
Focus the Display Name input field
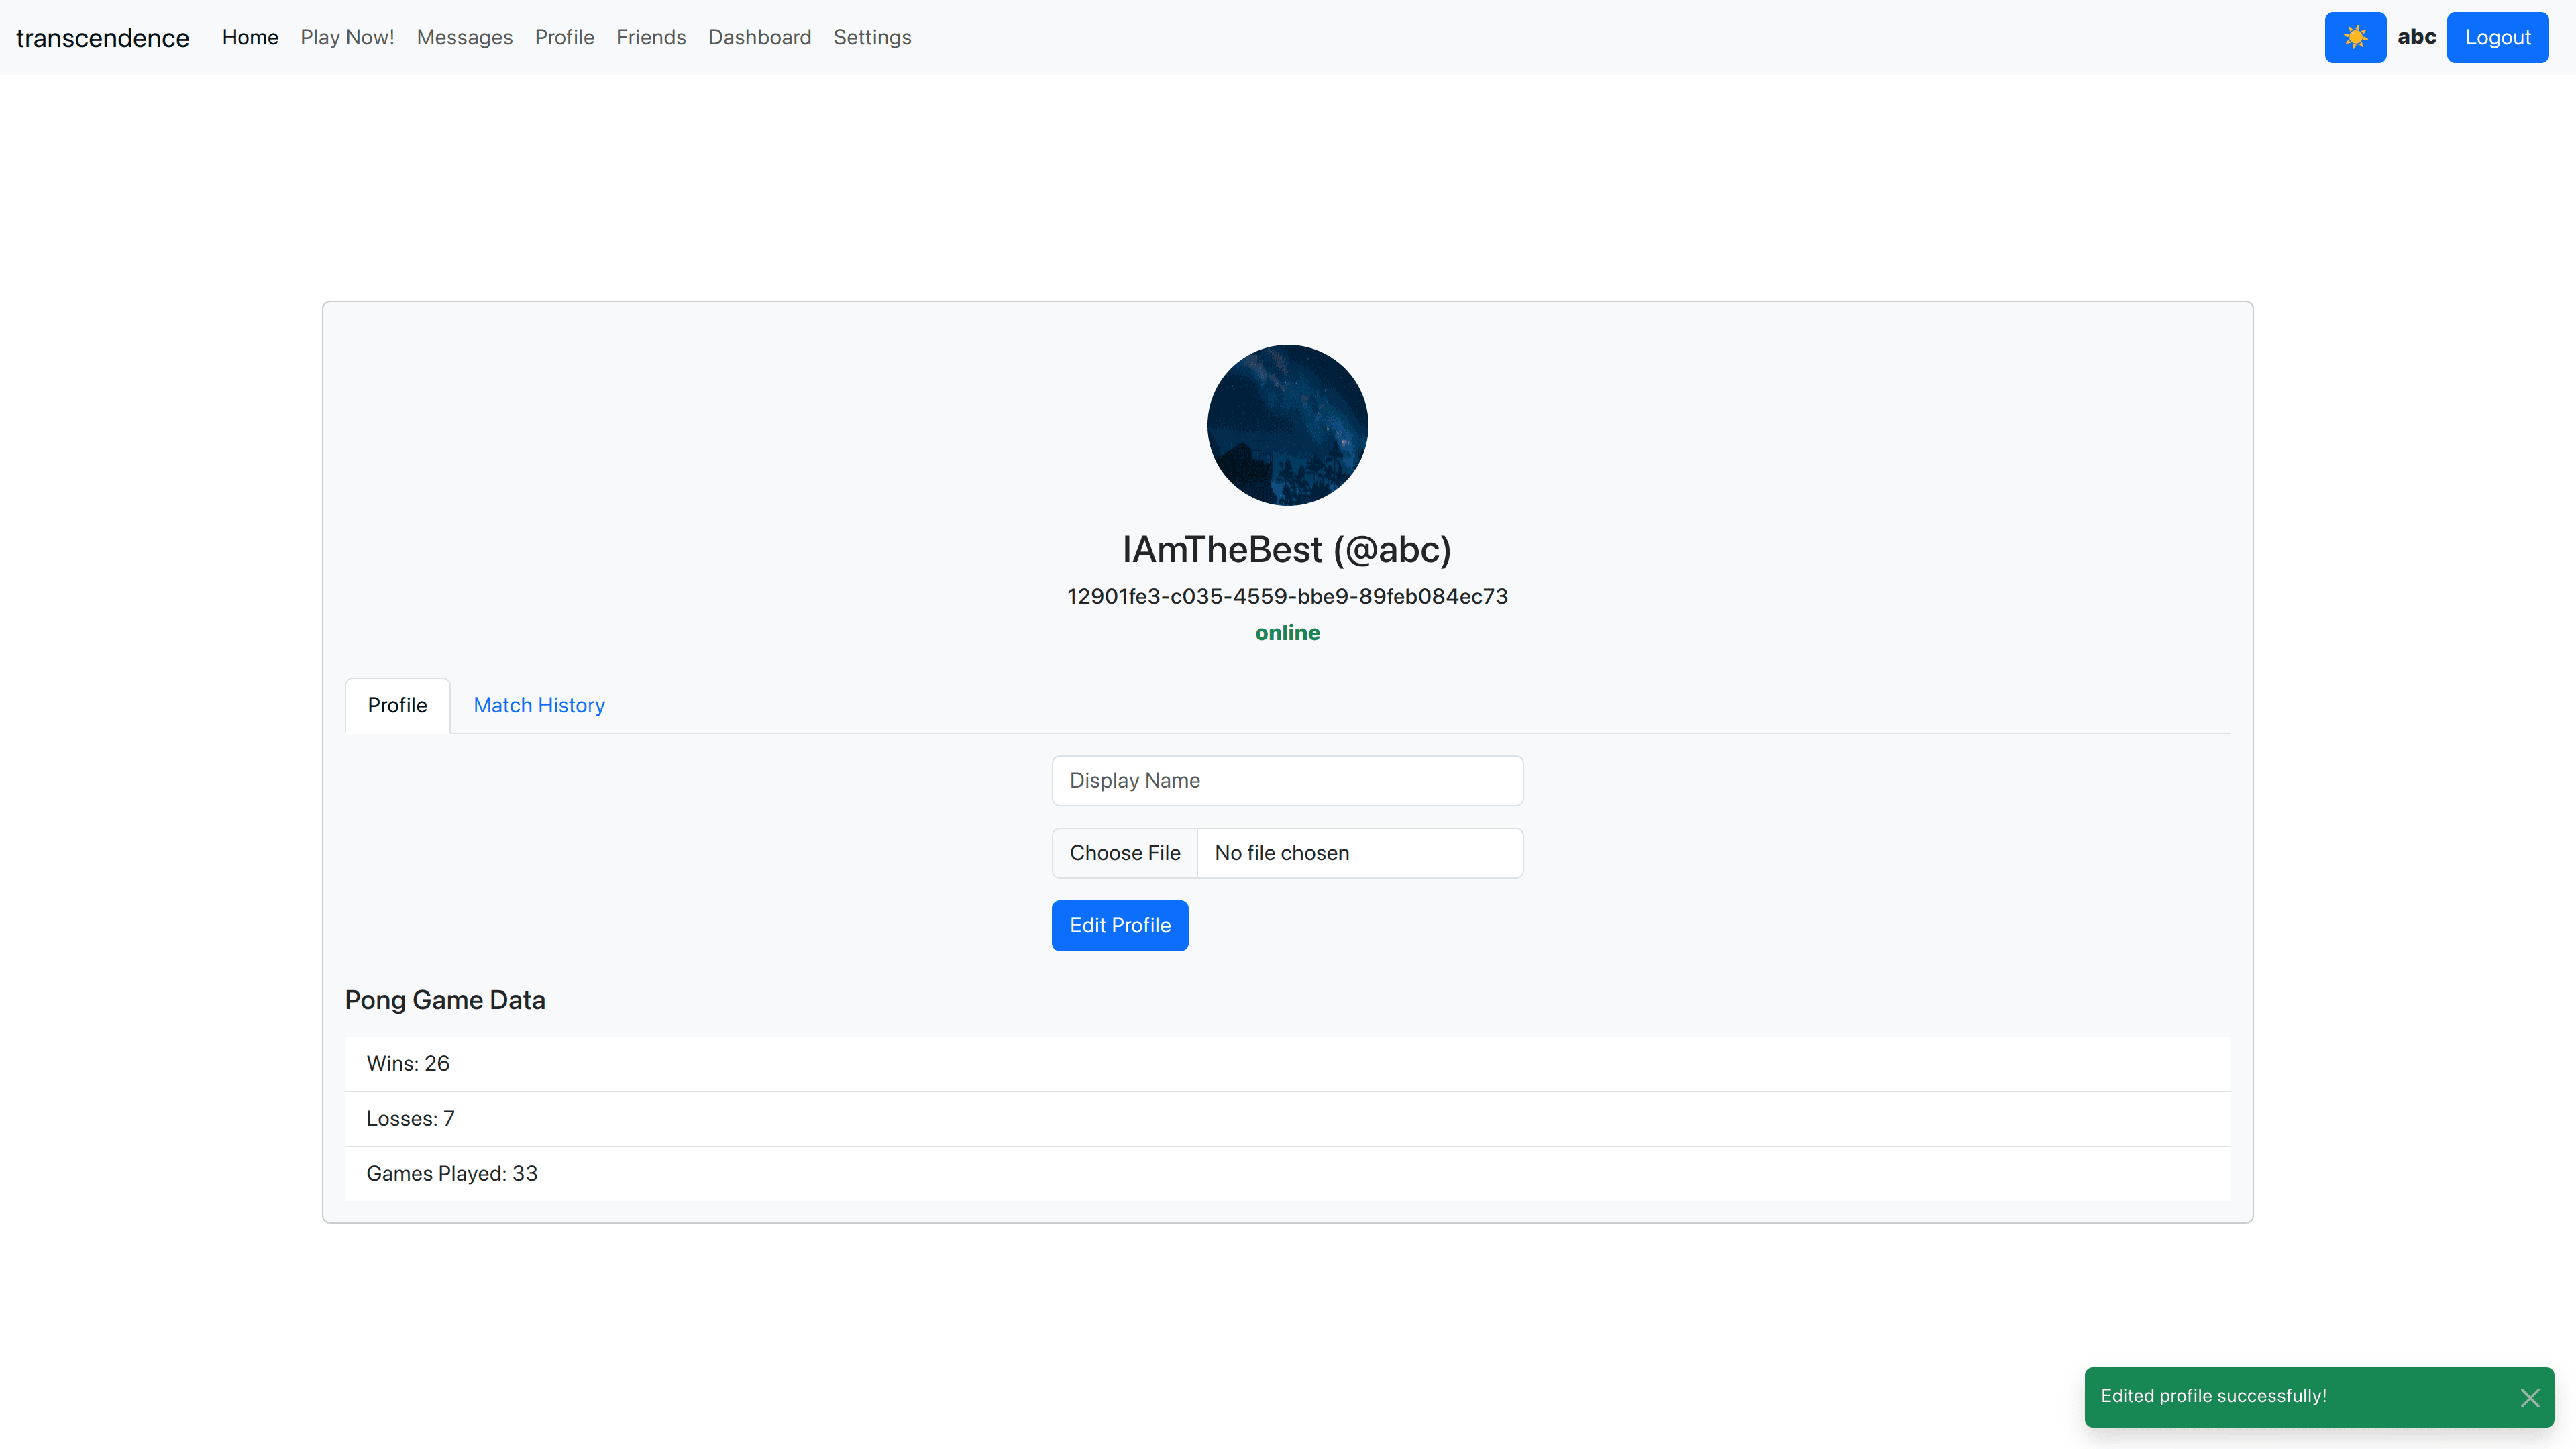1287,780
